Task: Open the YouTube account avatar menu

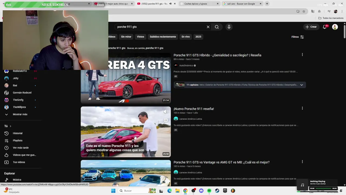Action: 335,27
